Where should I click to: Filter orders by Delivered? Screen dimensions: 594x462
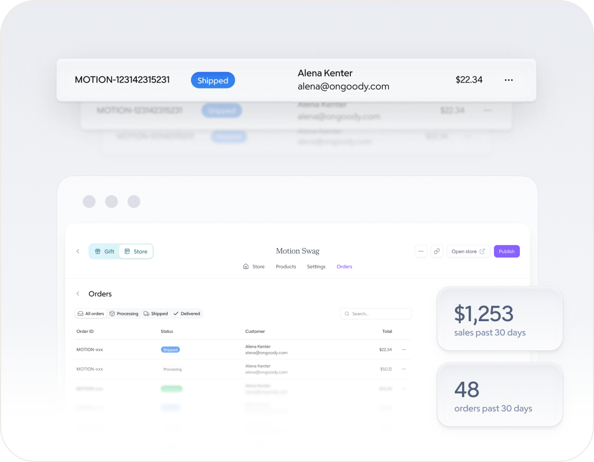coord(187,313)
